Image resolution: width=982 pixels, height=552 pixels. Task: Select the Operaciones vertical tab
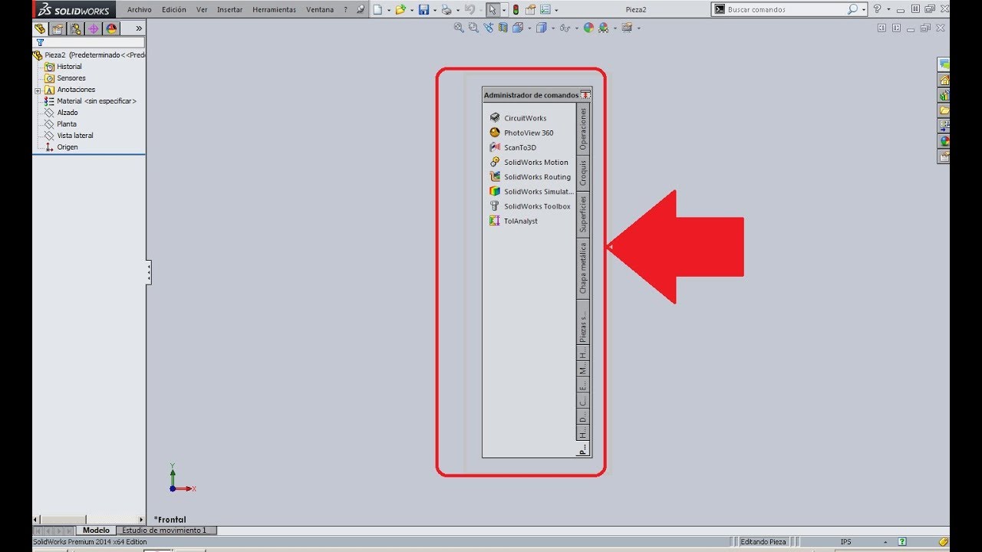(x=583, y=128)
